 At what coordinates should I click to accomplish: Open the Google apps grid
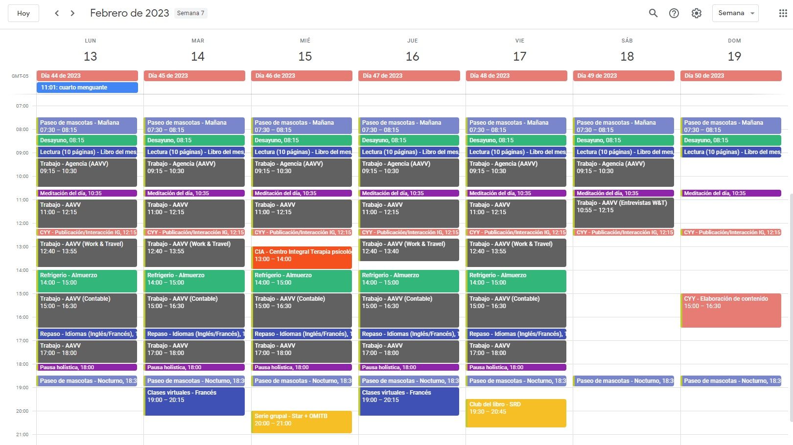point(783,13)
